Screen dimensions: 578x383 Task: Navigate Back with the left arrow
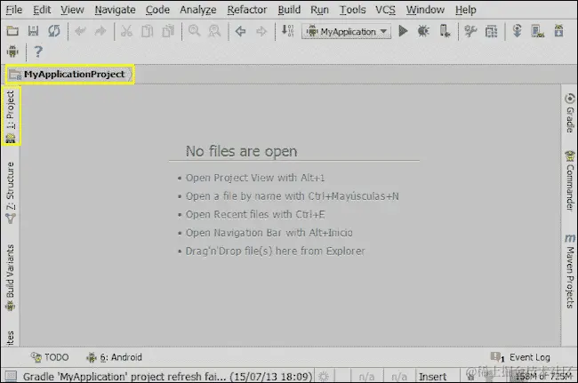coord(241,31)
